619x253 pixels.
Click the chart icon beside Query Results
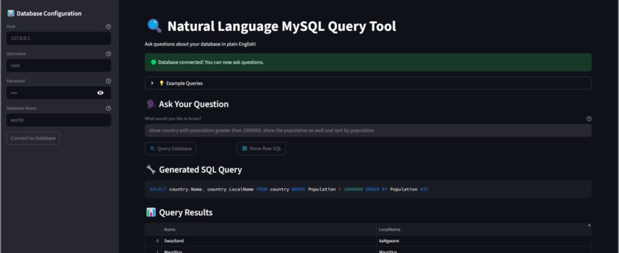click(x=151, y=212)
